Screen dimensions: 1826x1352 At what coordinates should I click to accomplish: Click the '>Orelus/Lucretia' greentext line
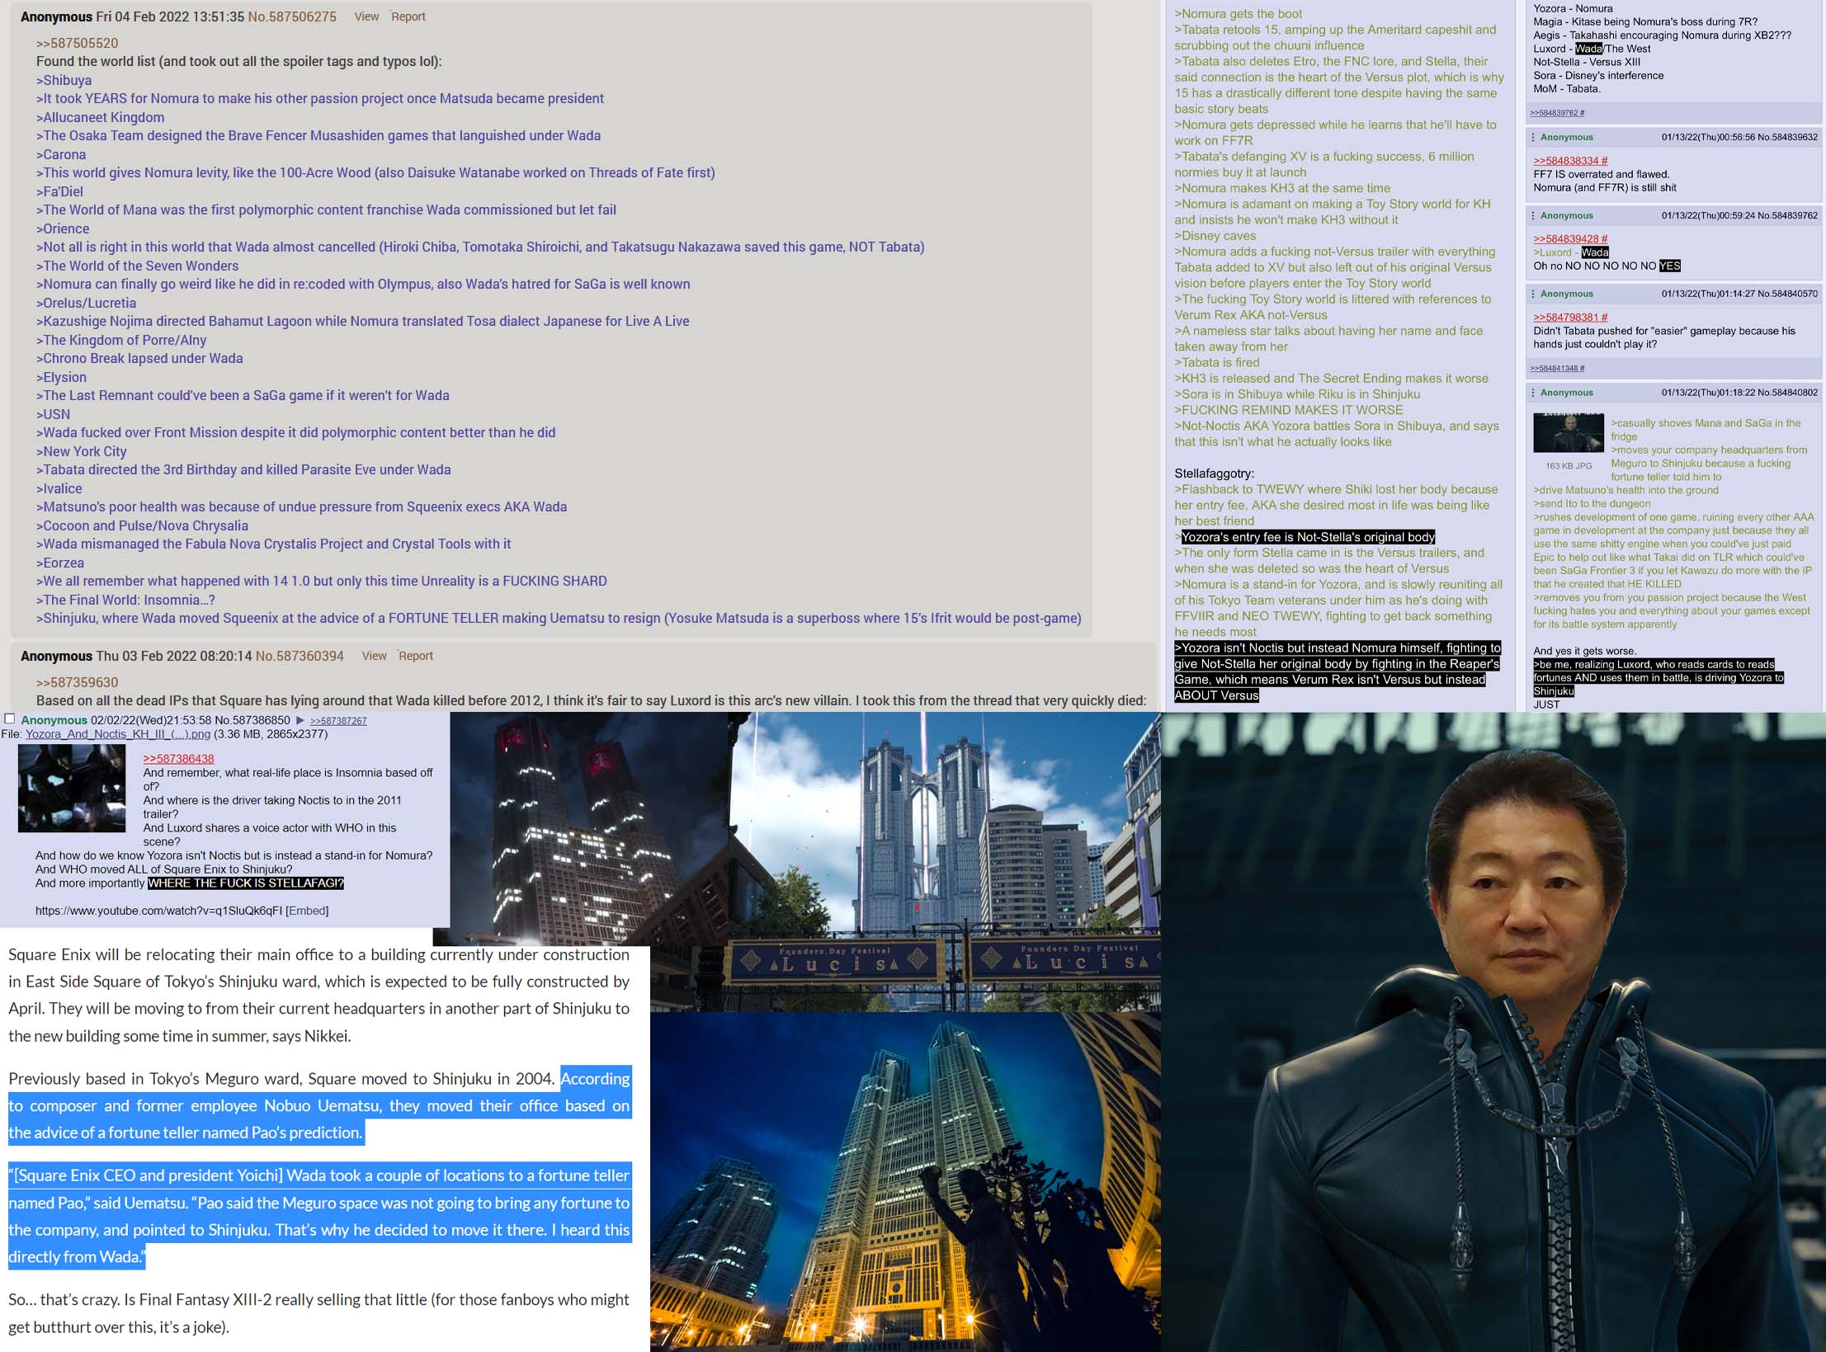tap(86, 303)
